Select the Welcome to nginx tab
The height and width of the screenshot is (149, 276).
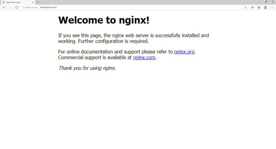click(17, 2)
